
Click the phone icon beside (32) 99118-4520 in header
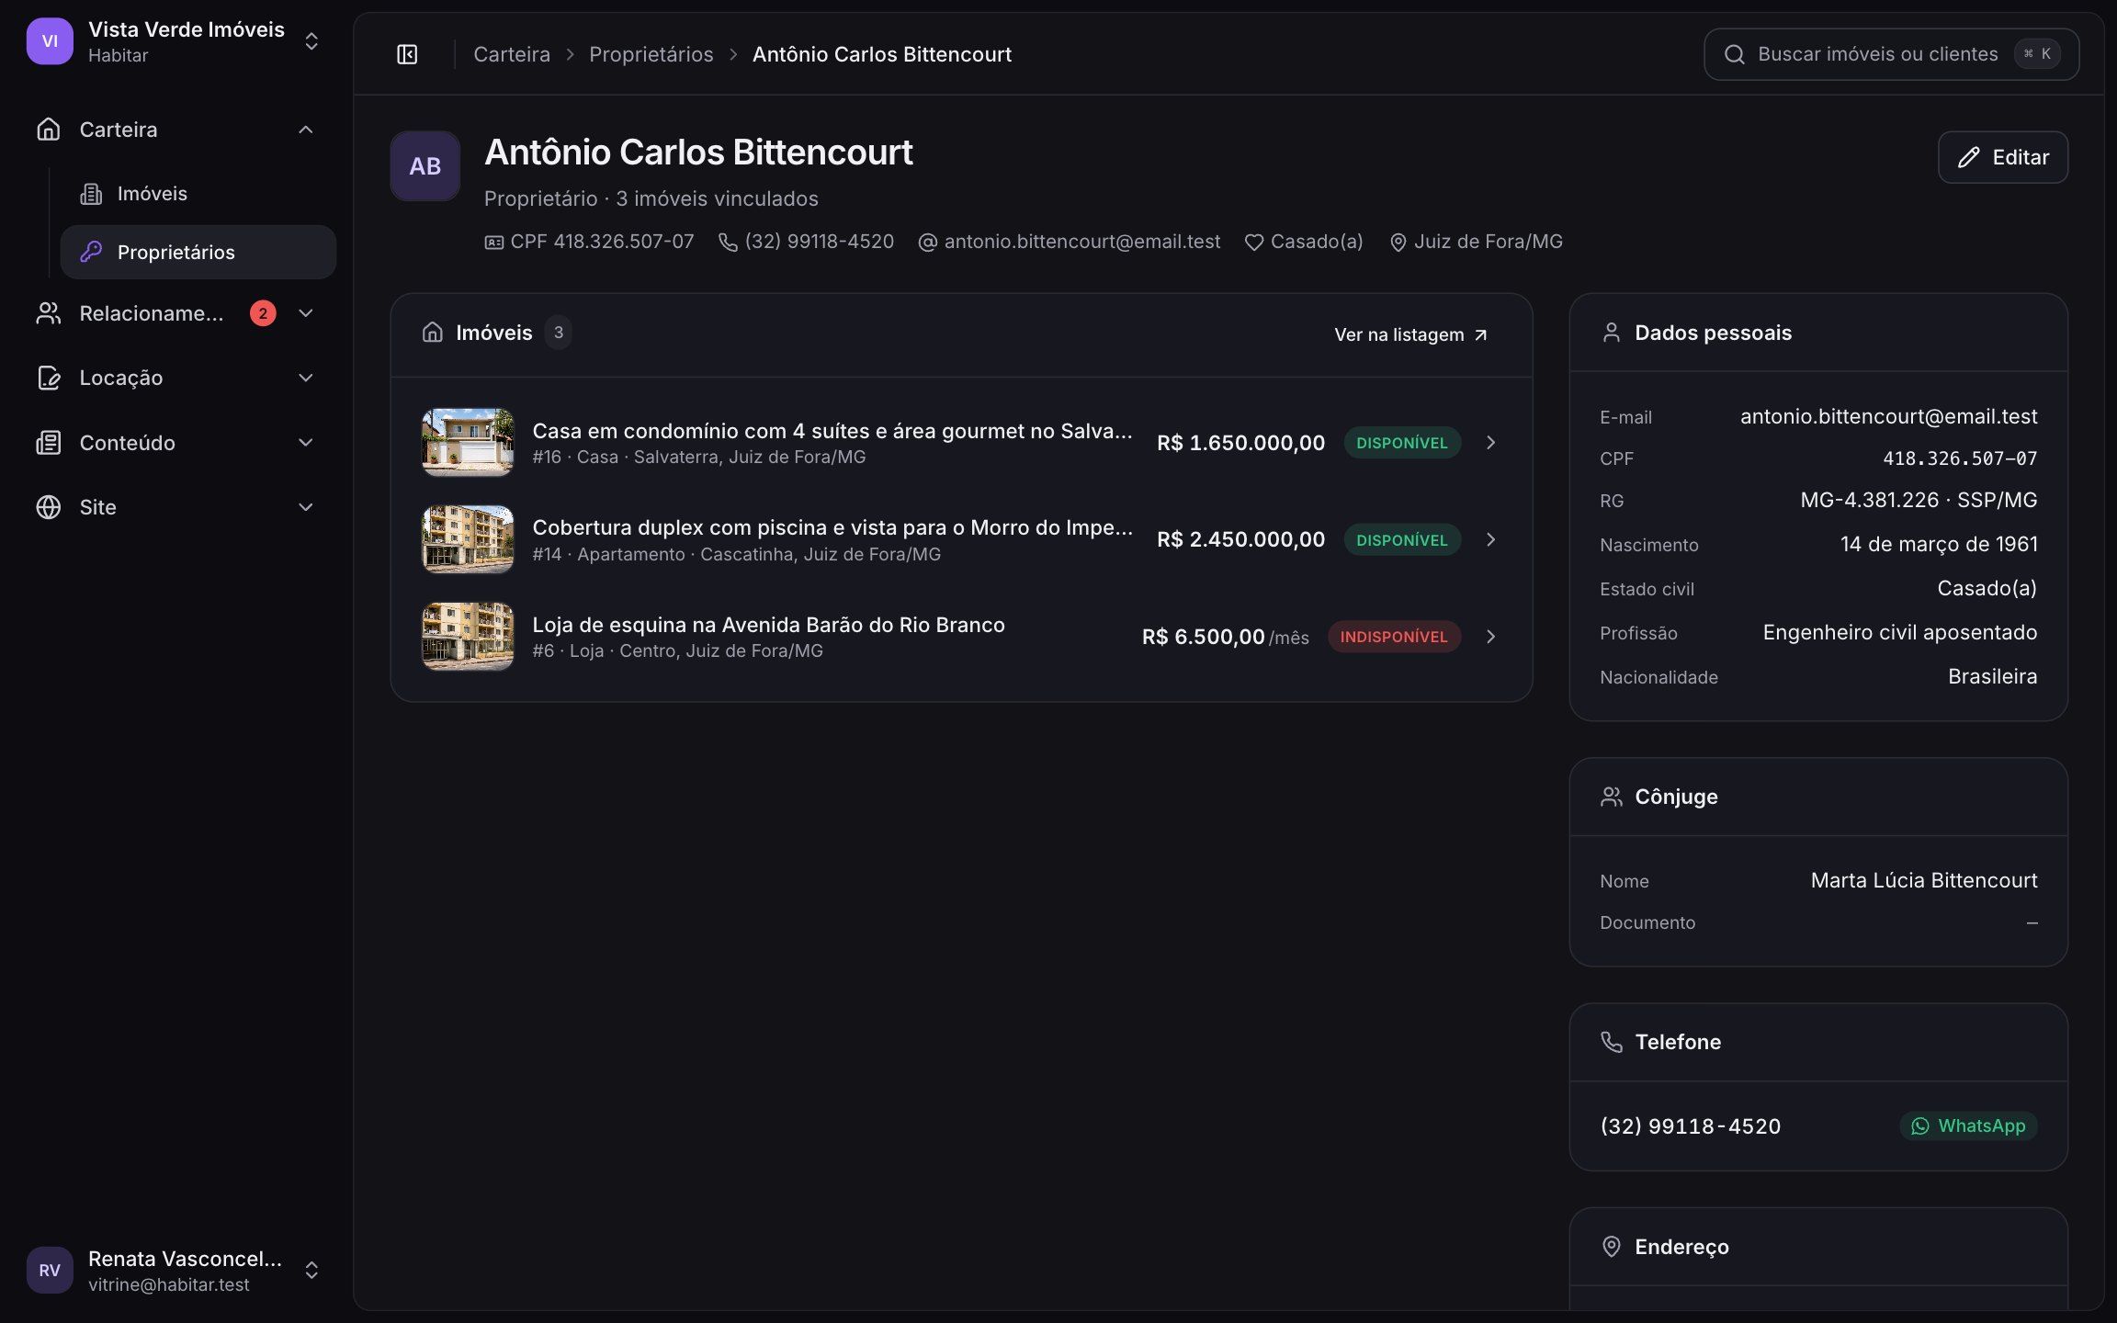[728, 243]
